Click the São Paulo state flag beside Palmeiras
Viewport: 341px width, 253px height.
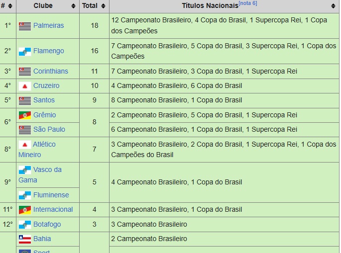click(25, 26)
